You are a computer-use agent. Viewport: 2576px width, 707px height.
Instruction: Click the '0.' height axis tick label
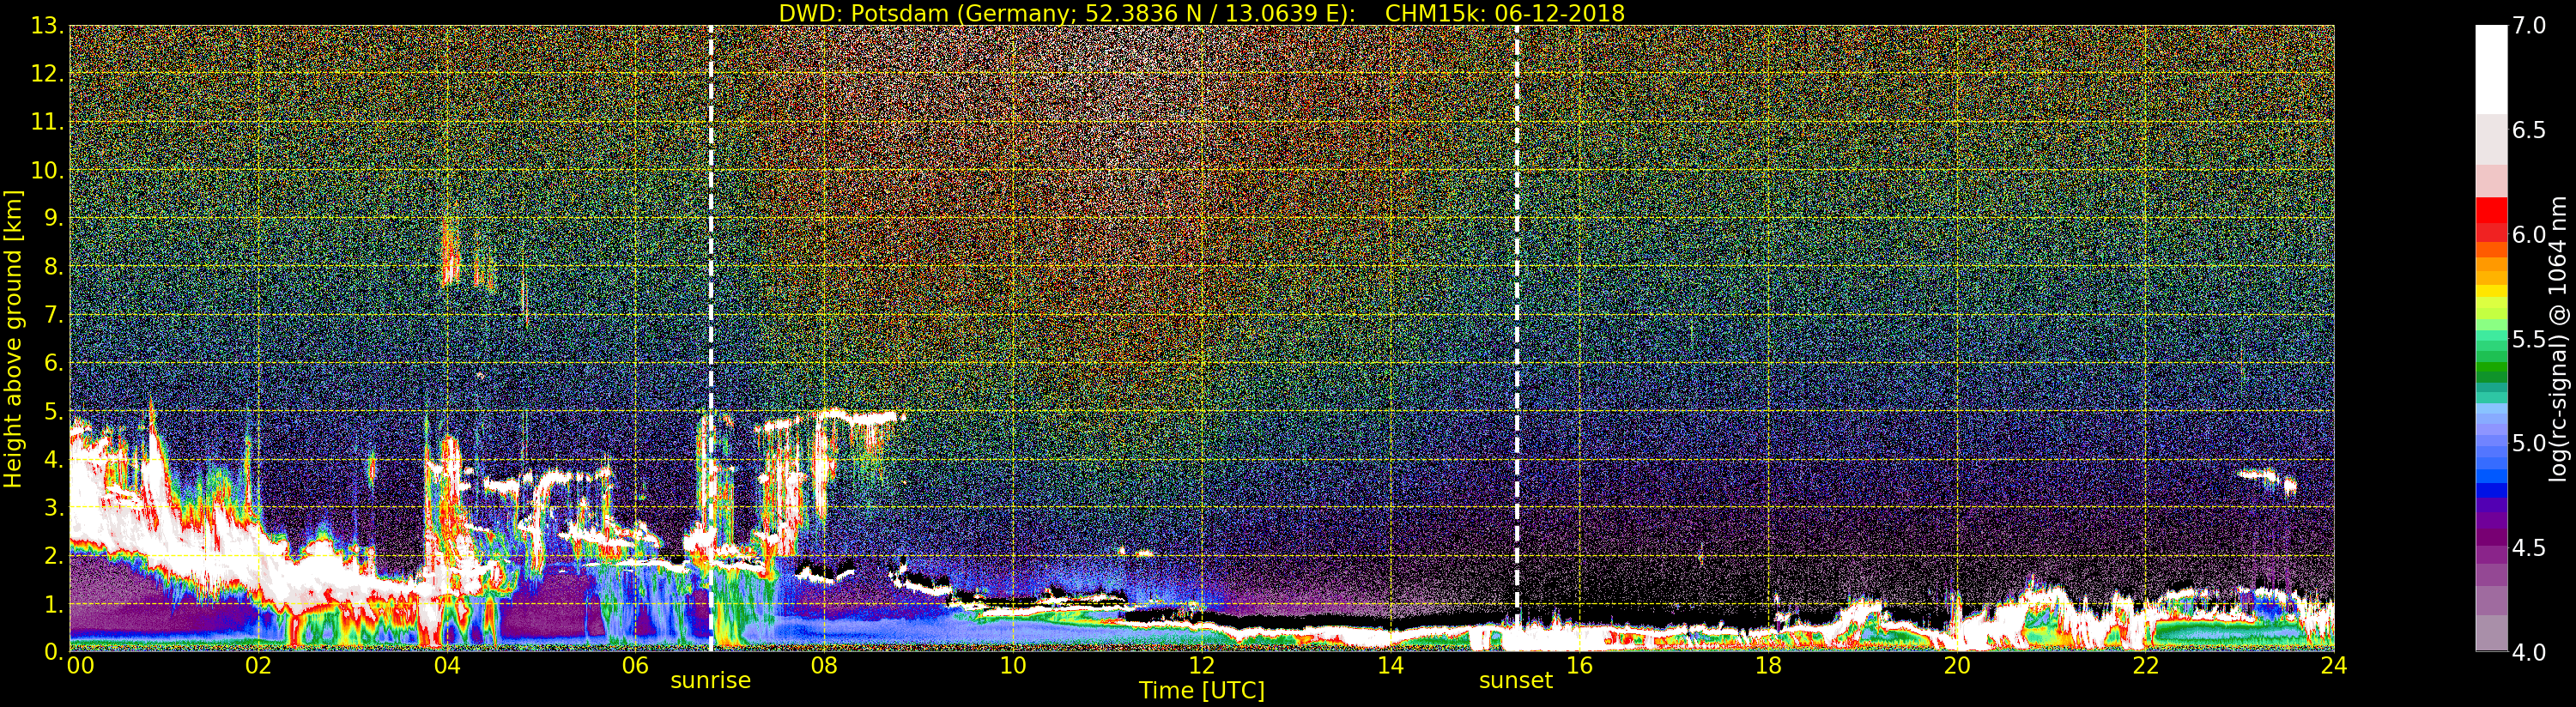click(53, 652)
